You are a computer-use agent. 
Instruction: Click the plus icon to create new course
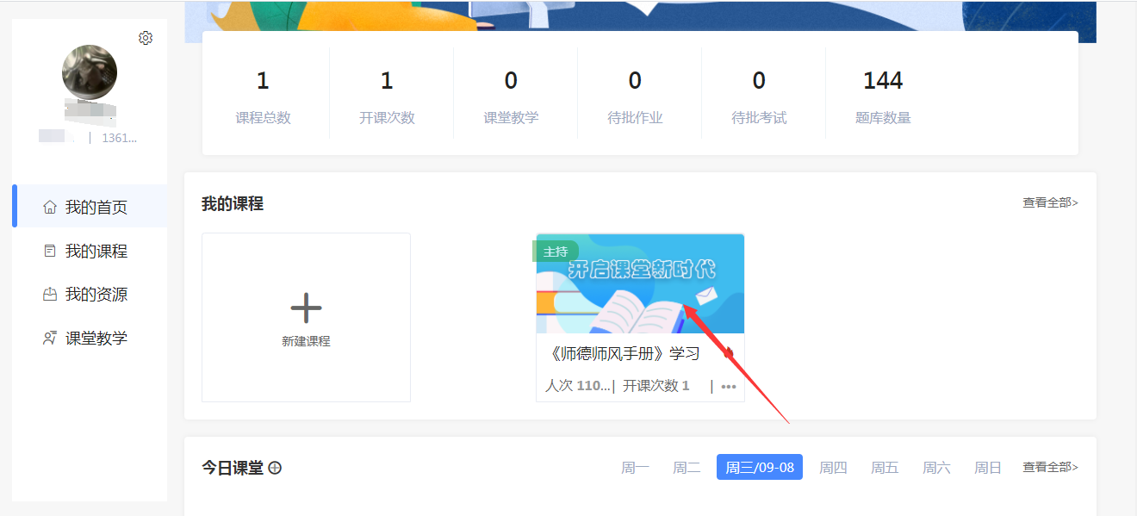click(x=306, y=308)
